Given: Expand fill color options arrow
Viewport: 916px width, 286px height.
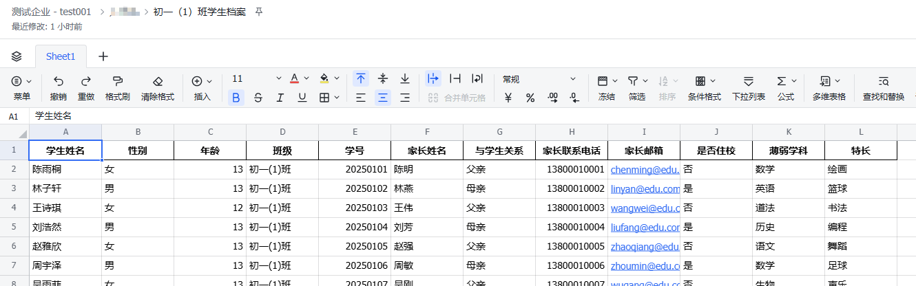Looking at the screenshot, I should click(337, 78).
